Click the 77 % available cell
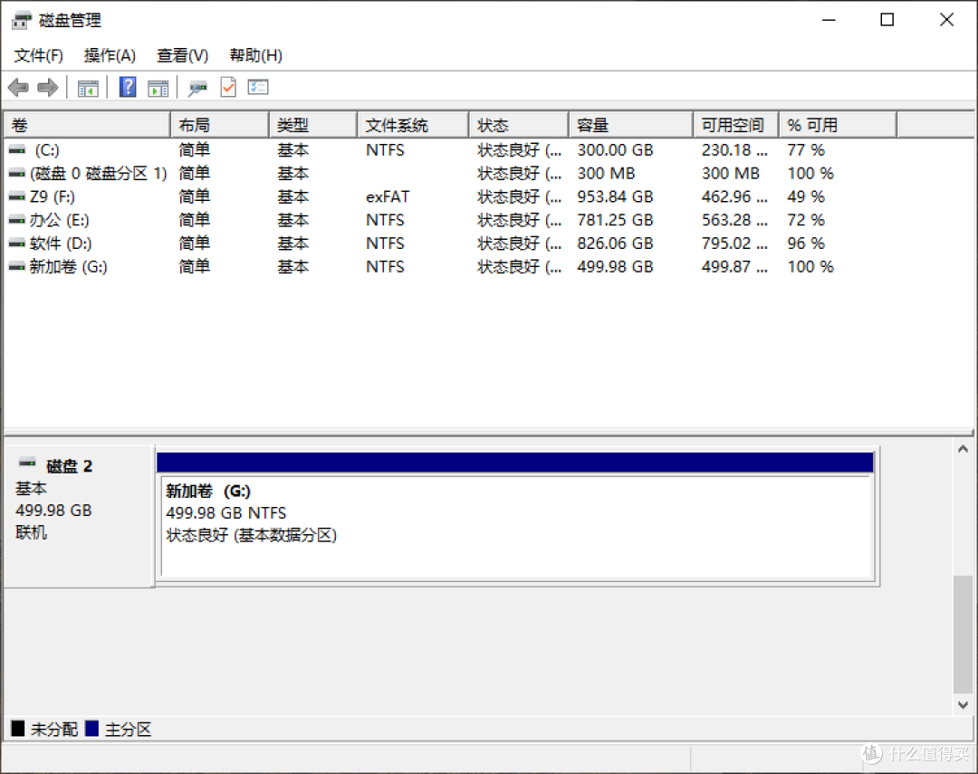The image size is (978, 774). 806,150
